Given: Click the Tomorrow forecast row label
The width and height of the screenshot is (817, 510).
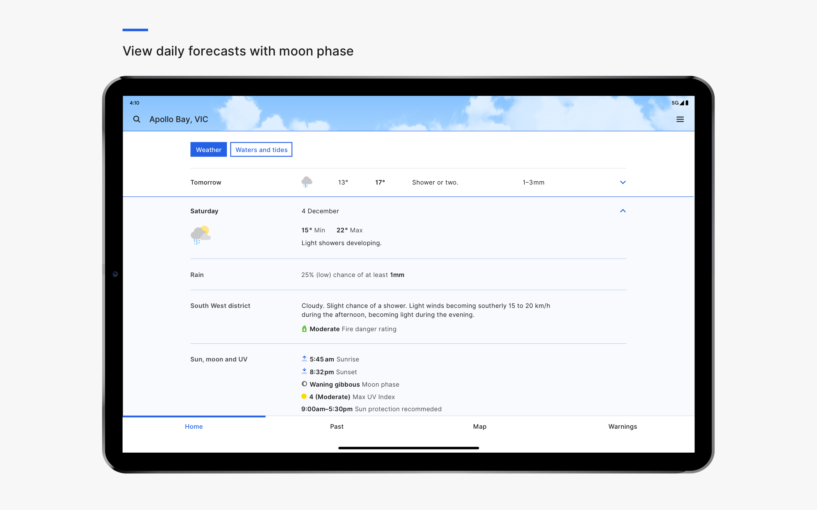Looking at the screenshot, I should click(206, 182).
